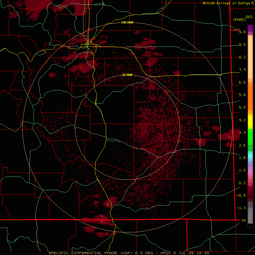This screenshot has width=255, height=255.
Task: Click the NEXLAB-College of DuPage watermark text
Action: point(226,3)
